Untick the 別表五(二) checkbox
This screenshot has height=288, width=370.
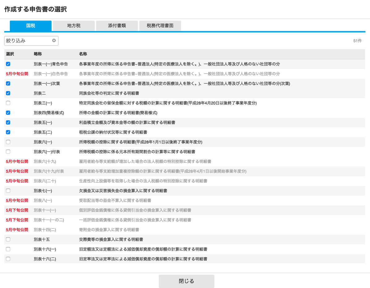tap(8, 132)
